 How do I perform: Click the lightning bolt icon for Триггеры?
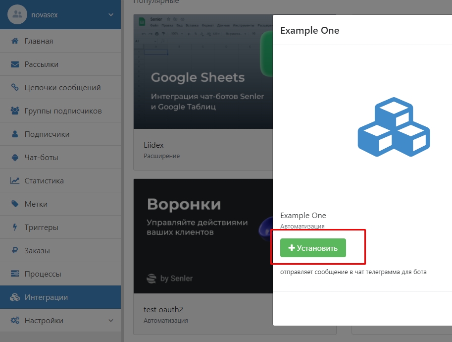point(15,228)
